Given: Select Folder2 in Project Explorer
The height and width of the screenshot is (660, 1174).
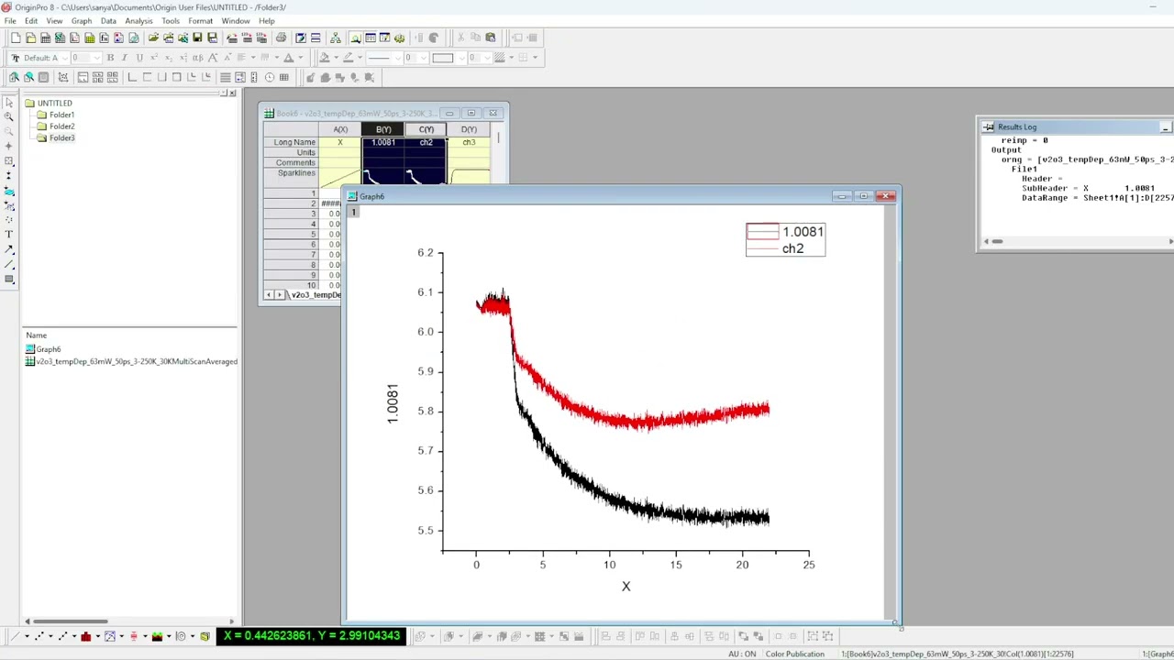Looking at the screenshot, I should pos(61,126).
